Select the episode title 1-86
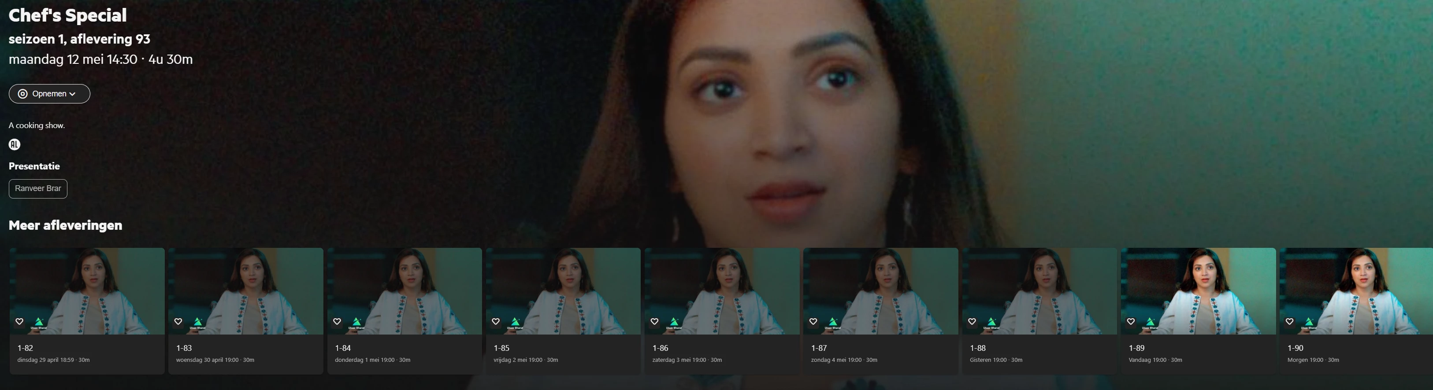 point(660,348)
